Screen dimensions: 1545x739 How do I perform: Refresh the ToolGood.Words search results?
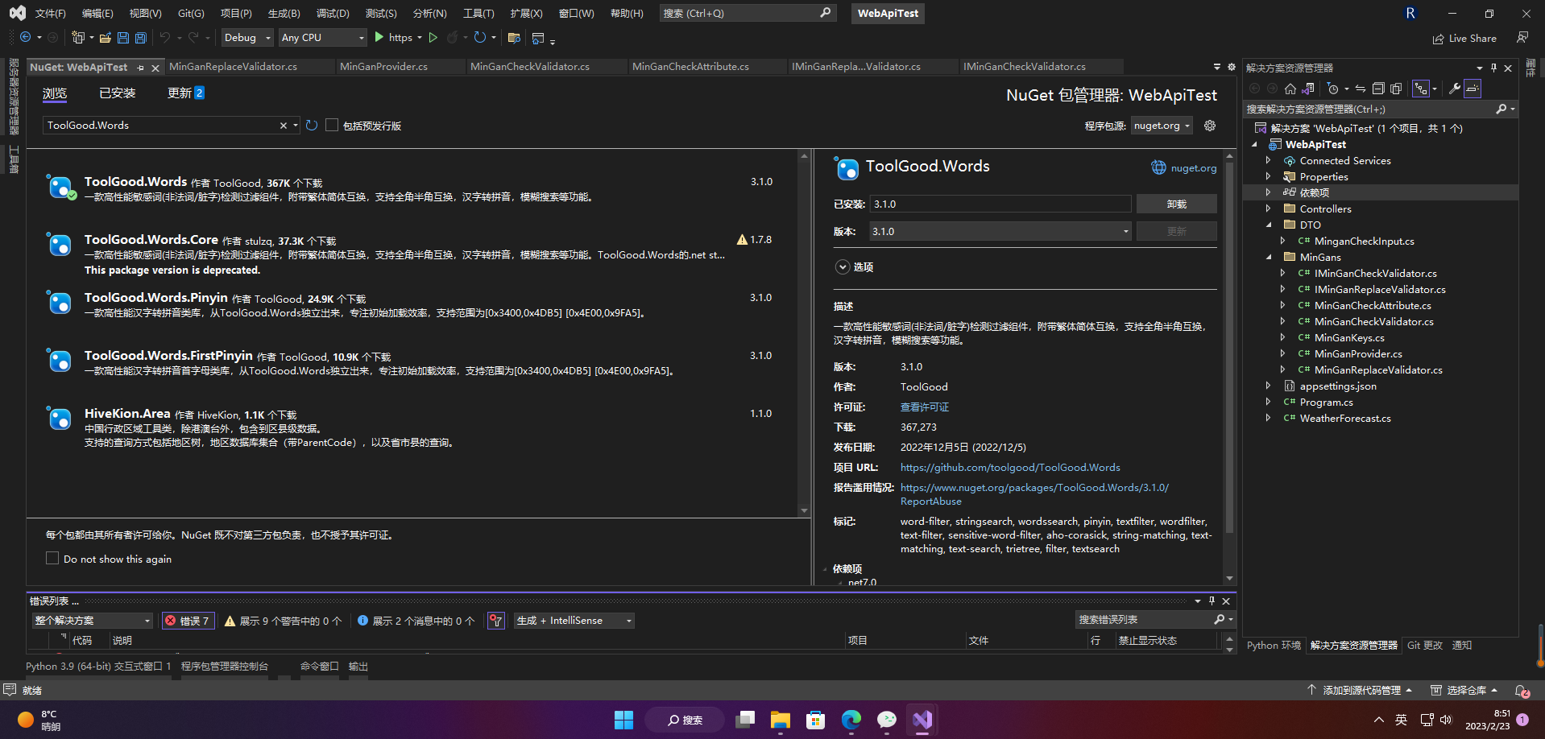coord(312,126)
